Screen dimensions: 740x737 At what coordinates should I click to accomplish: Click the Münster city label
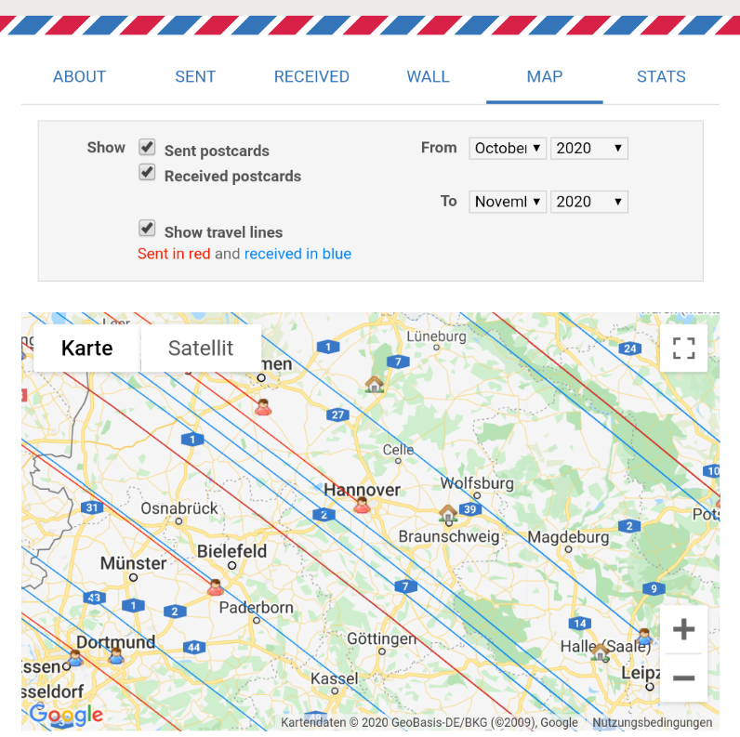pyautogui.click(x=133, y=563)
